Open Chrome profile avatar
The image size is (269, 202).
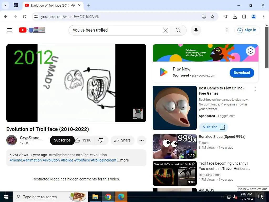(x=254, y=17)
